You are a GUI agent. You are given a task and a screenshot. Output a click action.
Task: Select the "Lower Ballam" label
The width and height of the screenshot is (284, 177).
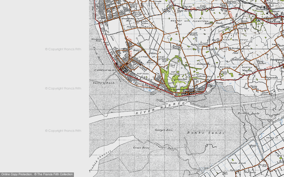[193, 34]
